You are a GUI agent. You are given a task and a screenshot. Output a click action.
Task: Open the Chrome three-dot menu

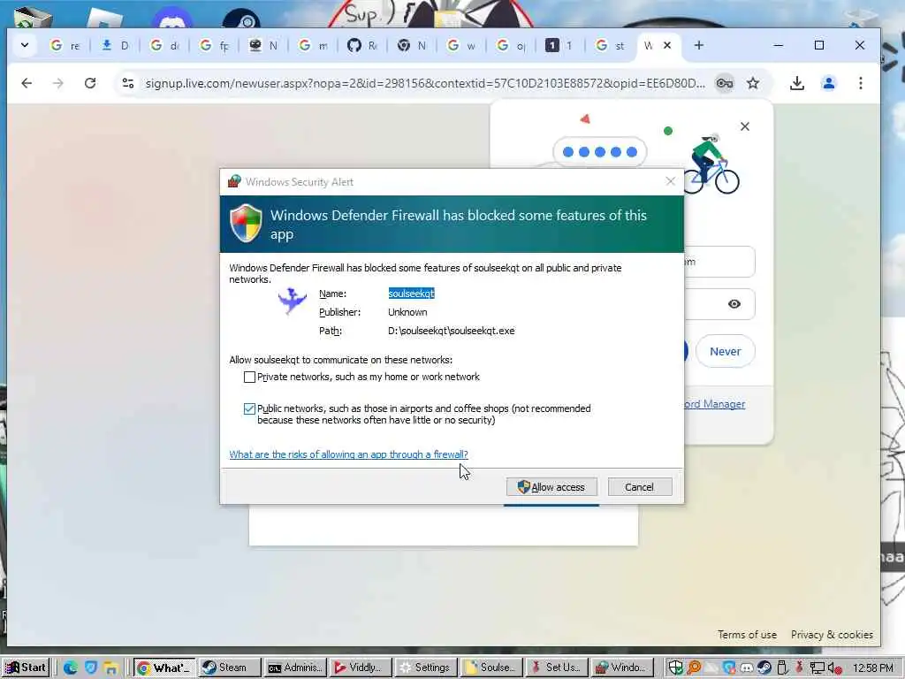tap(861, 83)
